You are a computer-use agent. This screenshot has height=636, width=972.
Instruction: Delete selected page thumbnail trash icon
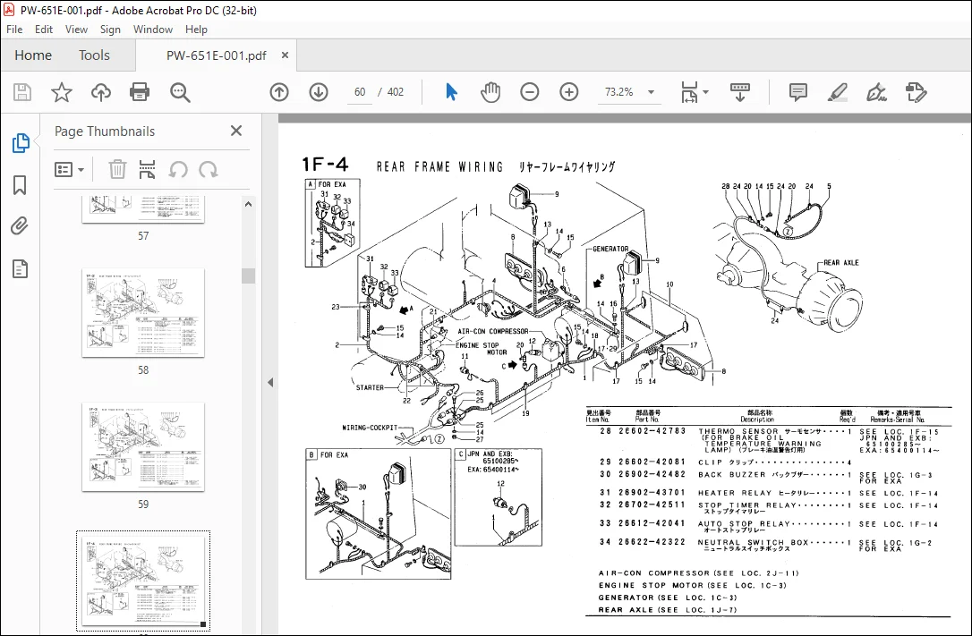117,169
